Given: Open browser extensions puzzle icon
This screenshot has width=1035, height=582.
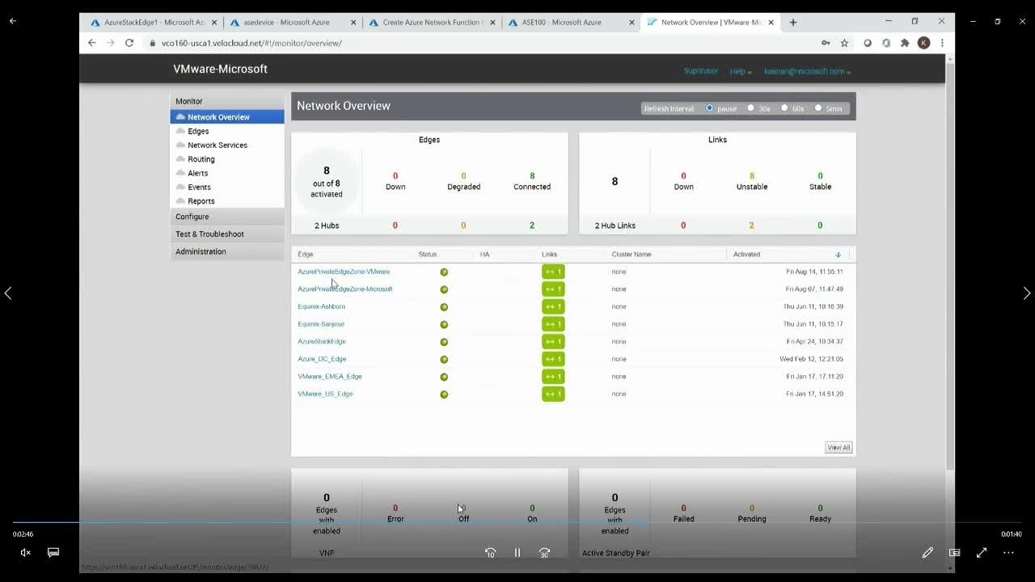Looking at the screenshot, I should pyautogui.click(x=905, y=43).
